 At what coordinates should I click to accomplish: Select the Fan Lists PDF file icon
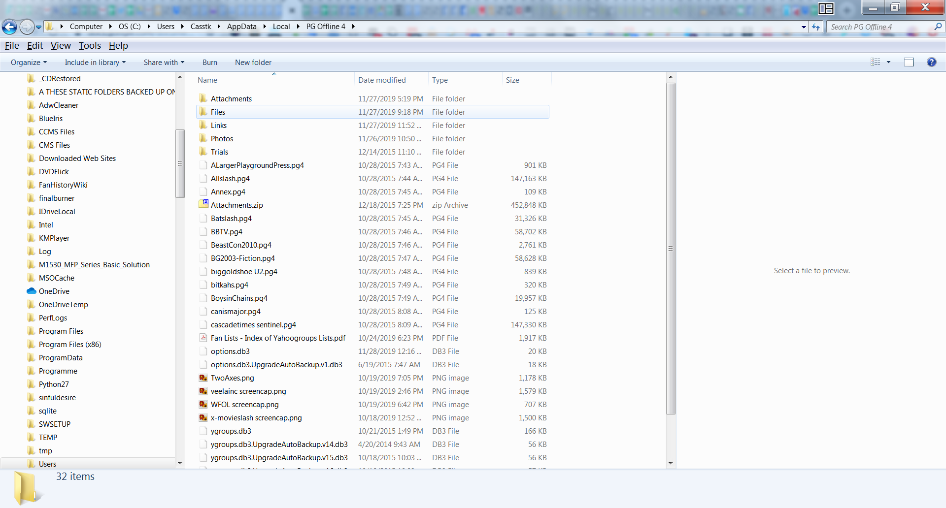[203, 338]
